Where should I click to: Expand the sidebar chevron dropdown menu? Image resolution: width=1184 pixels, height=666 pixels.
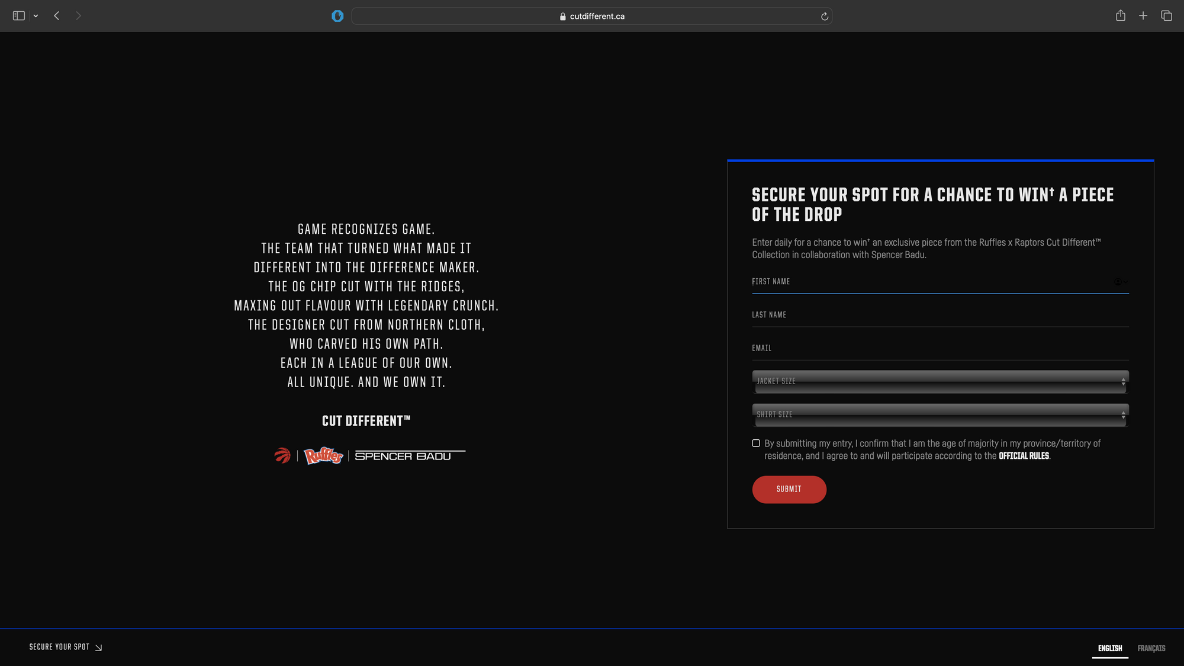pos(36,17)
